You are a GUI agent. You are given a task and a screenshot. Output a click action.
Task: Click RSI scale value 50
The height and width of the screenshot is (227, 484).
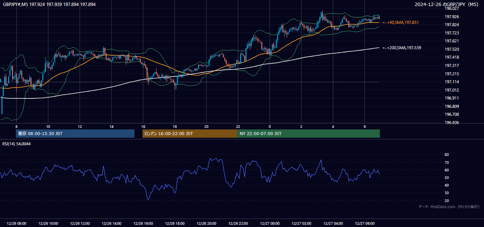pyautogui.click(x=447, y=177)
